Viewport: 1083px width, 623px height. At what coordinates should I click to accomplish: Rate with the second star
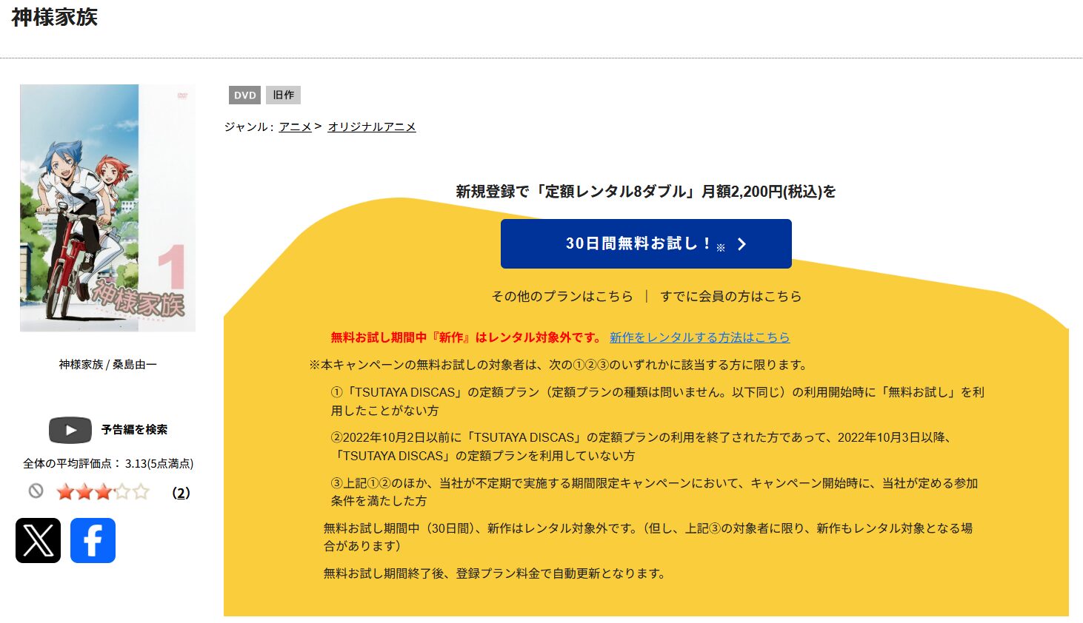pos(84,492)
